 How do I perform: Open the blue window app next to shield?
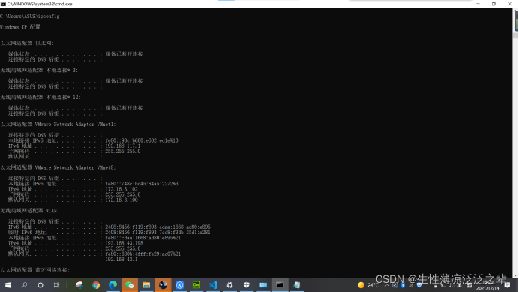[263, 285]
